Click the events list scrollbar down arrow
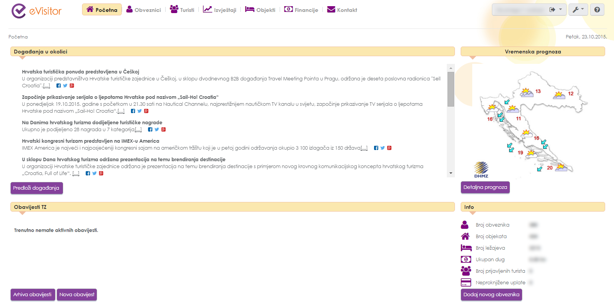Viewport: 614px width, 307px height. click(451, 174)
